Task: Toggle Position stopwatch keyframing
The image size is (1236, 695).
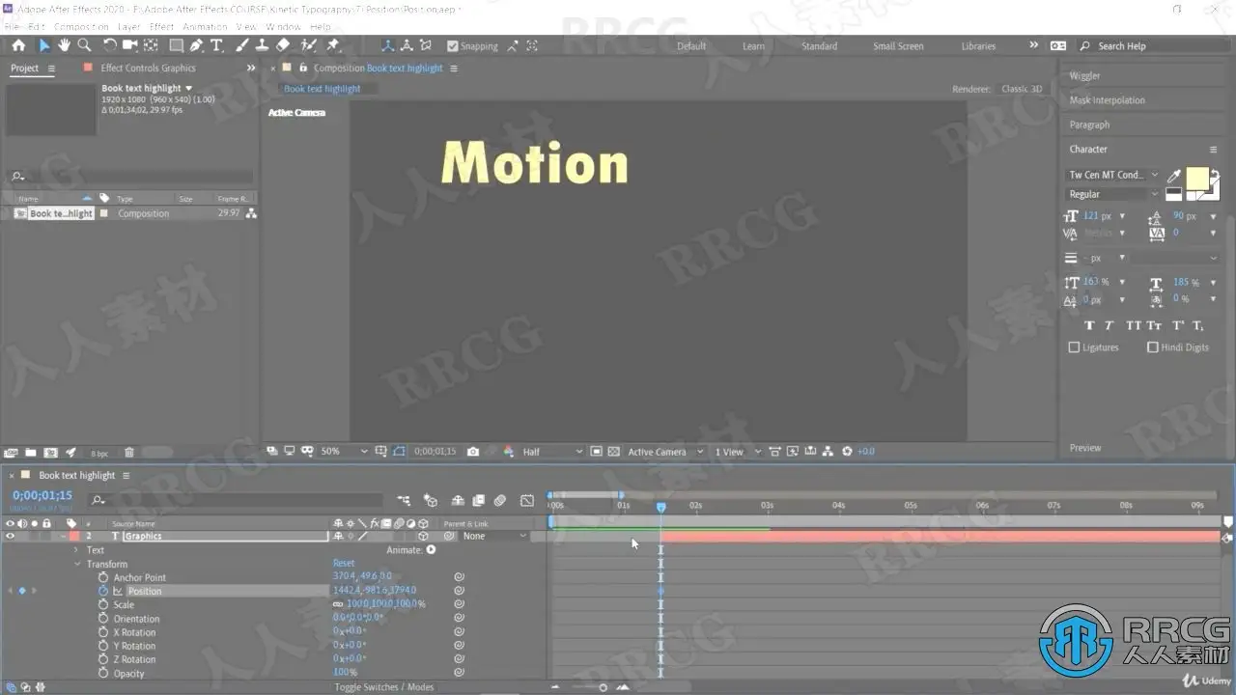Action: 103,591
